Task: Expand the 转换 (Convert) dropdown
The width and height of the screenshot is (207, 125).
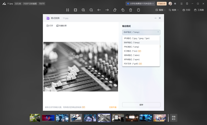Action: [174, 10]
